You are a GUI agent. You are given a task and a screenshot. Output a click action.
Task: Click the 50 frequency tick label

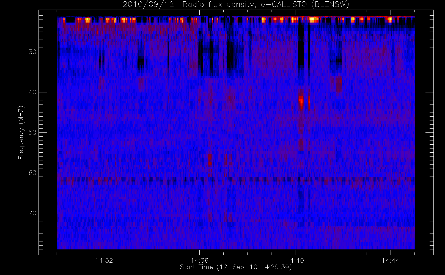click(32, 132)
